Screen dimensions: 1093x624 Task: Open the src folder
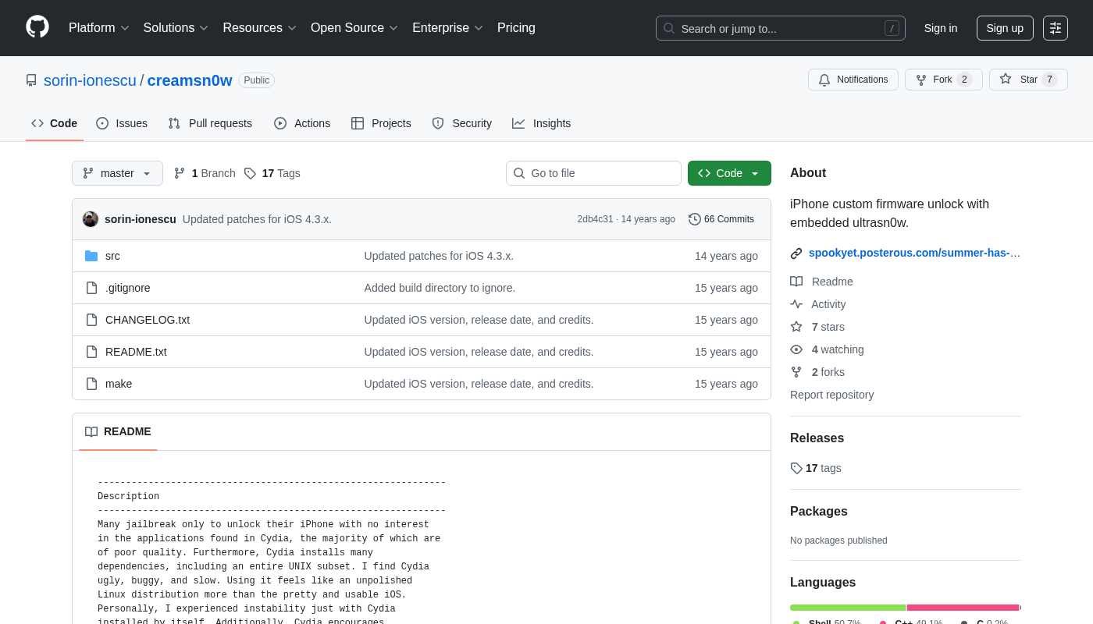click(x=112, y=256)
